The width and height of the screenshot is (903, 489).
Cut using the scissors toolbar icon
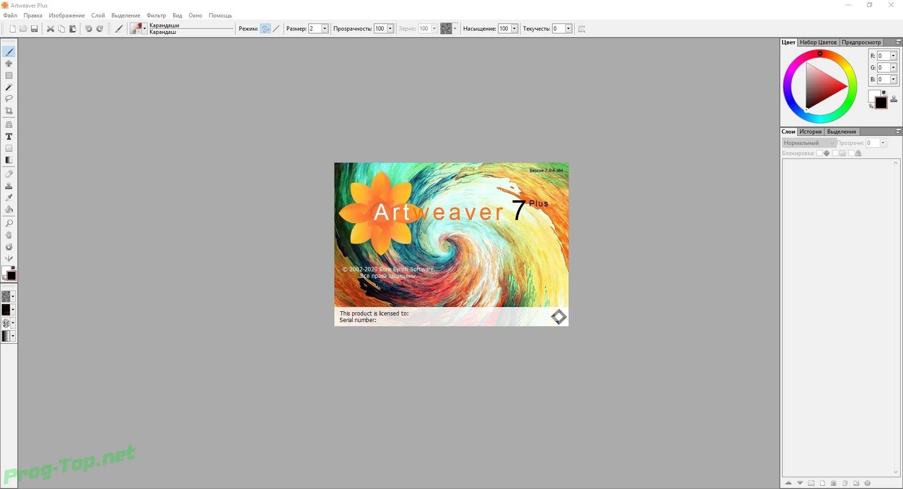(x=50, y=29)
